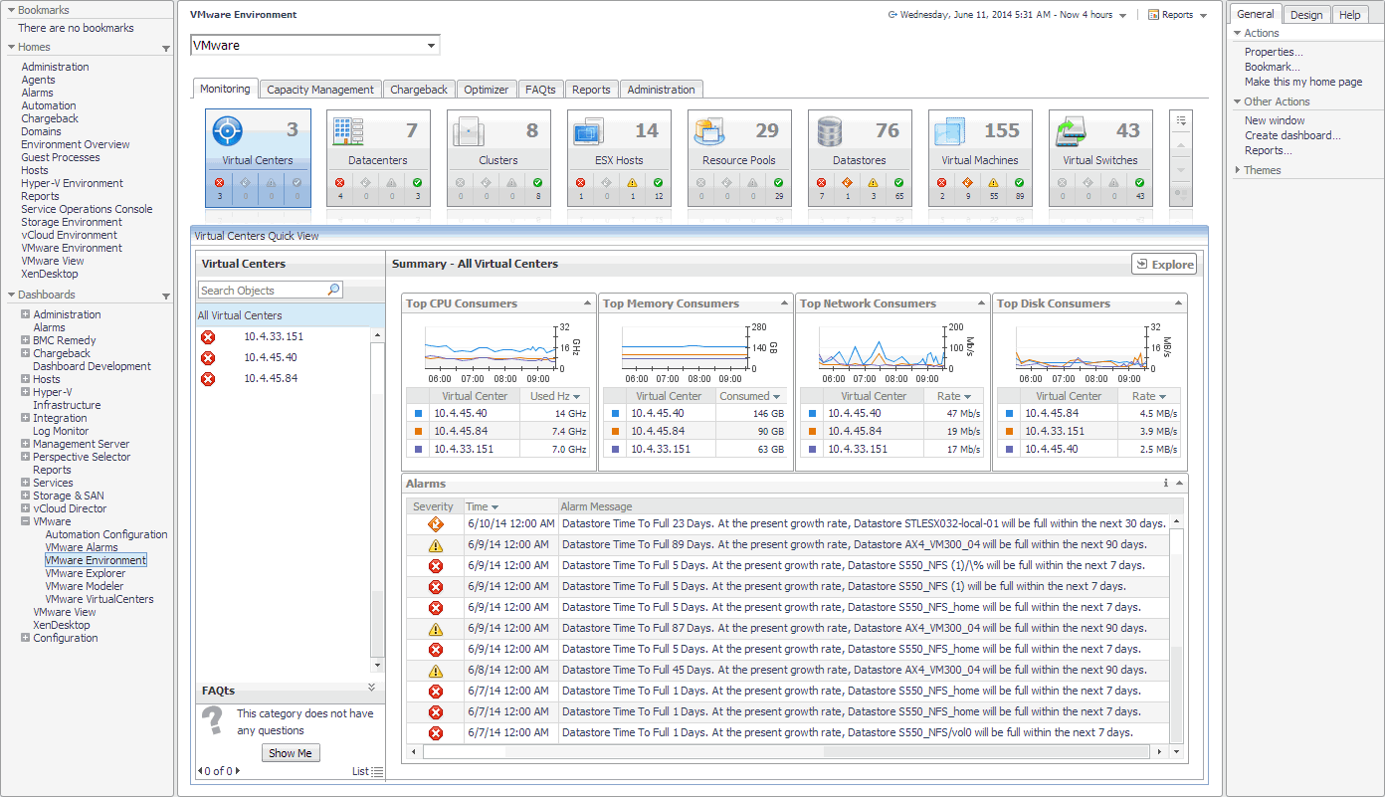Click the Resource Pools tile icon

[708, 131]
